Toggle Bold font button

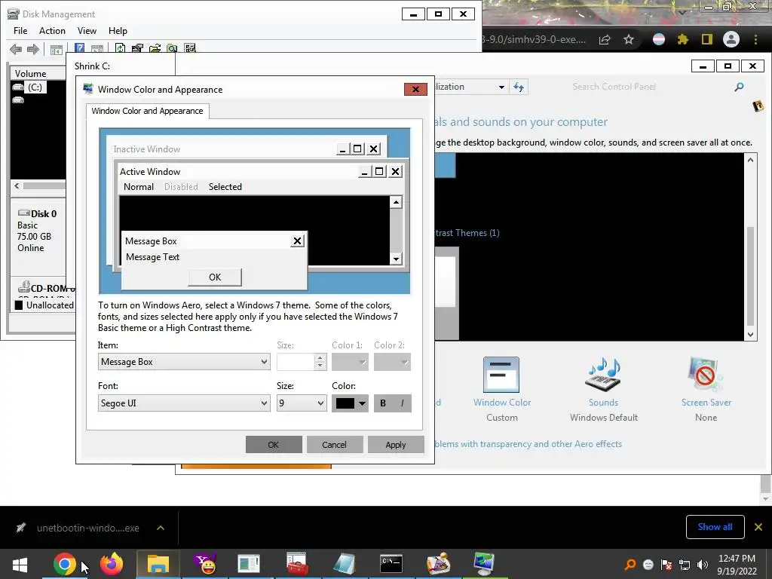click(x=383, y=403)
